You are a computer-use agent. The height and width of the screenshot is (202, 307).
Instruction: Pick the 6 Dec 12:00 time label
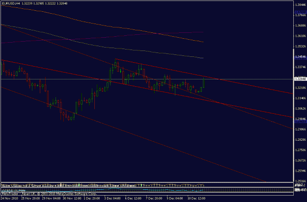(133, 198)
